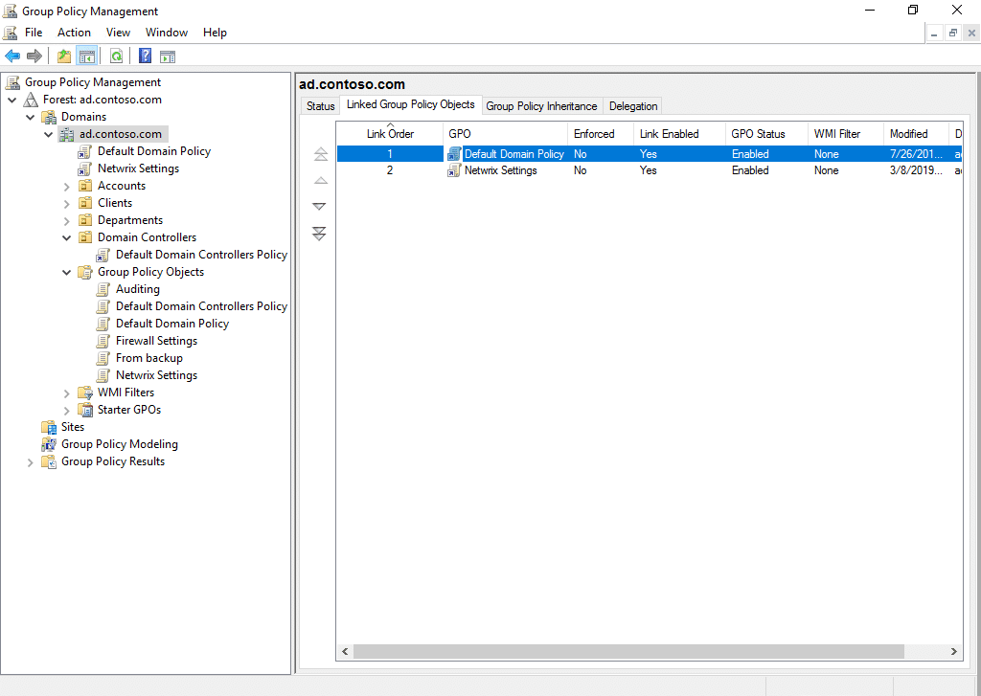The image size is (981, 696).
Task: Click the scroll left arrow of list
Action: (x=345, y=652)
